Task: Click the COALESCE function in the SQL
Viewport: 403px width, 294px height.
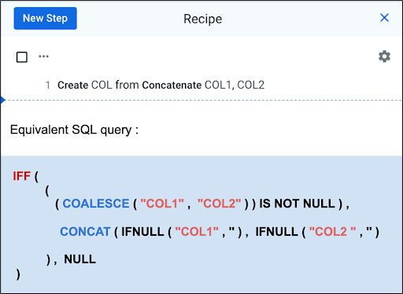Action: click(96, 204)
